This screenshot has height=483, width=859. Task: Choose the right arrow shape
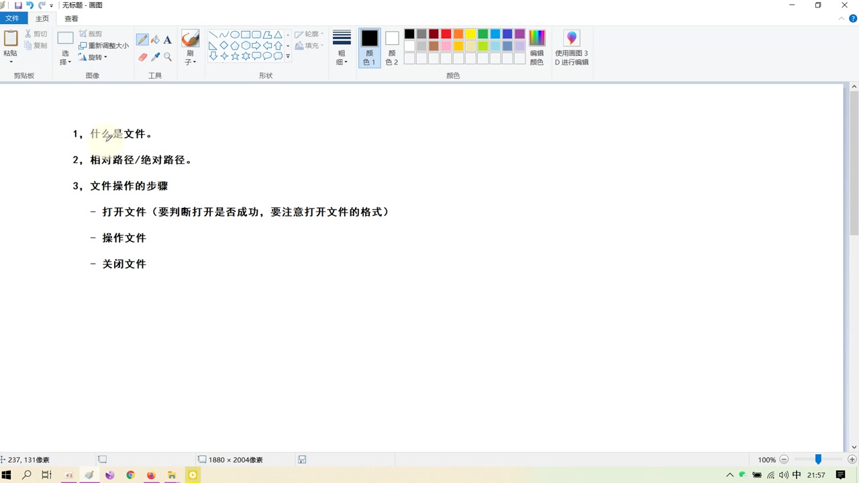256,46
